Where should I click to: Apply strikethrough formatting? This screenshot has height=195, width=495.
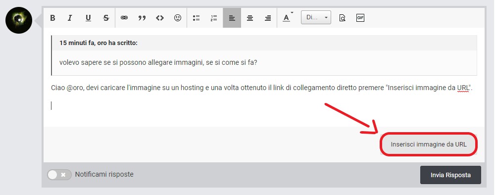(106, 18)
